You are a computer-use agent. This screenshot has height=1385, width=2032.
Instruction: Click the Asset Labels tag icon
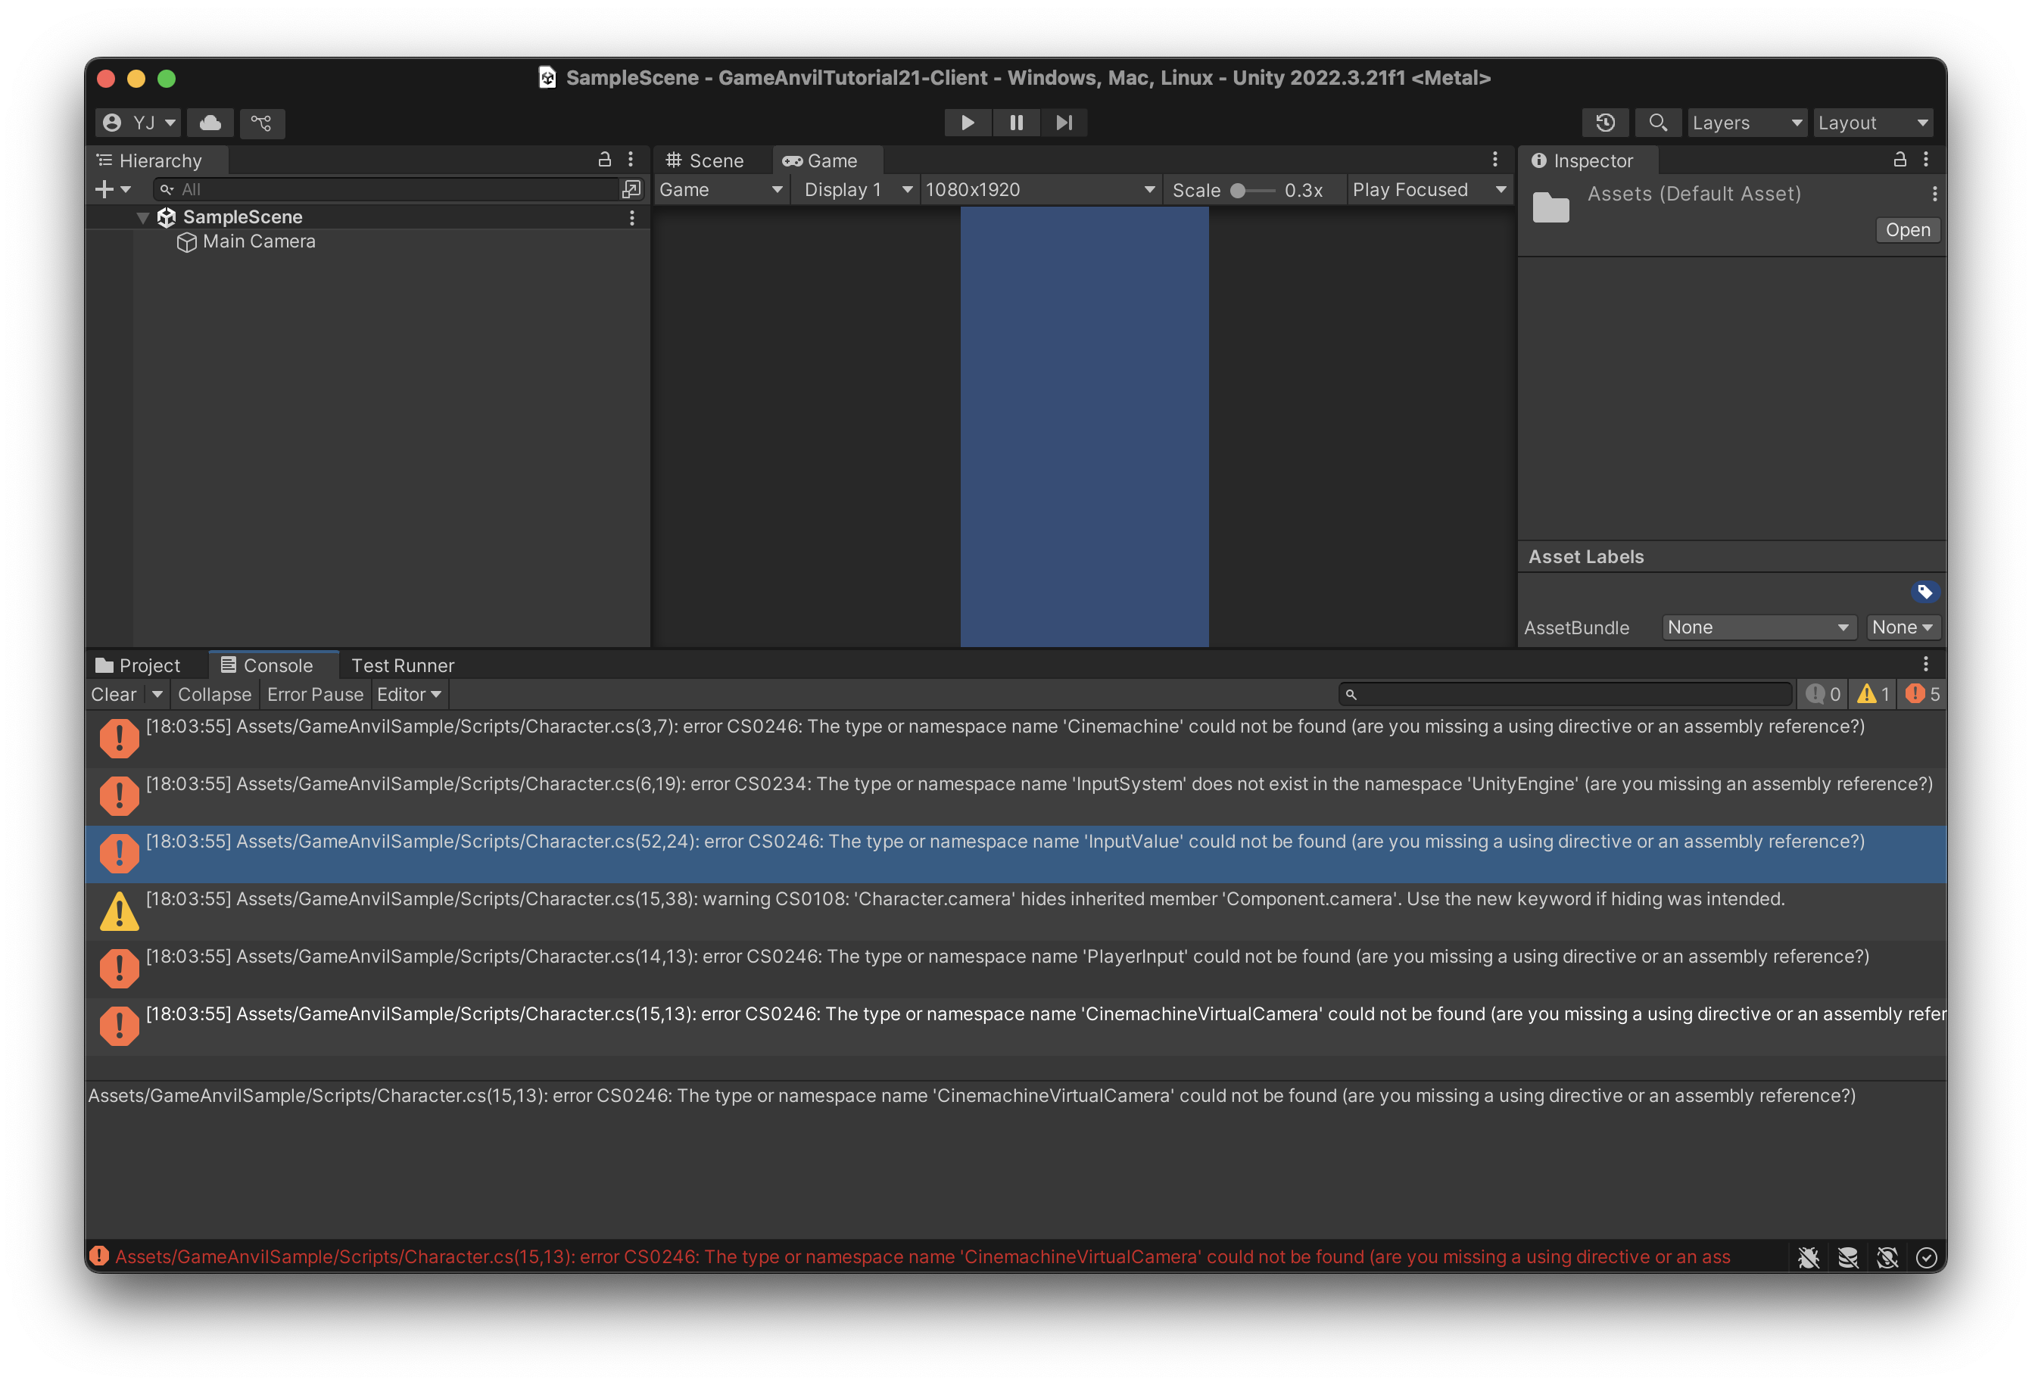(x=1924, y=592)
